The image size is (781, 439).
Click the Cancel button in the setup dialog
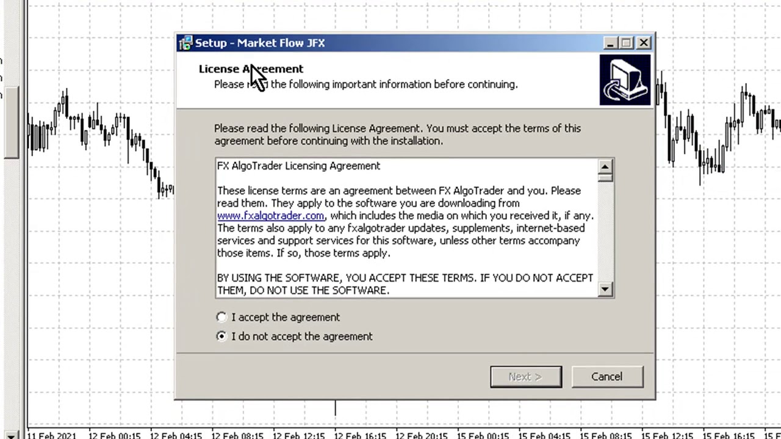[x=607, y=377]
